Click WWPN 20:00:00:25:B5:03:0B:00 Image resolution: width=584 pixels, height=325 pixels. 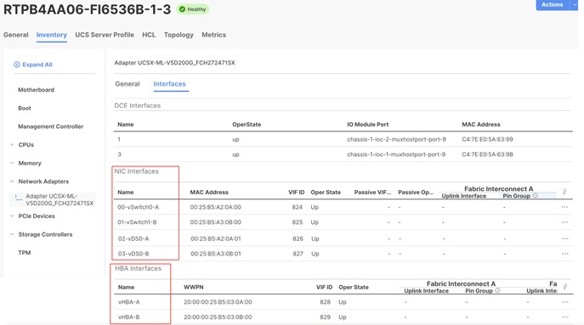[x=218, y=317]
